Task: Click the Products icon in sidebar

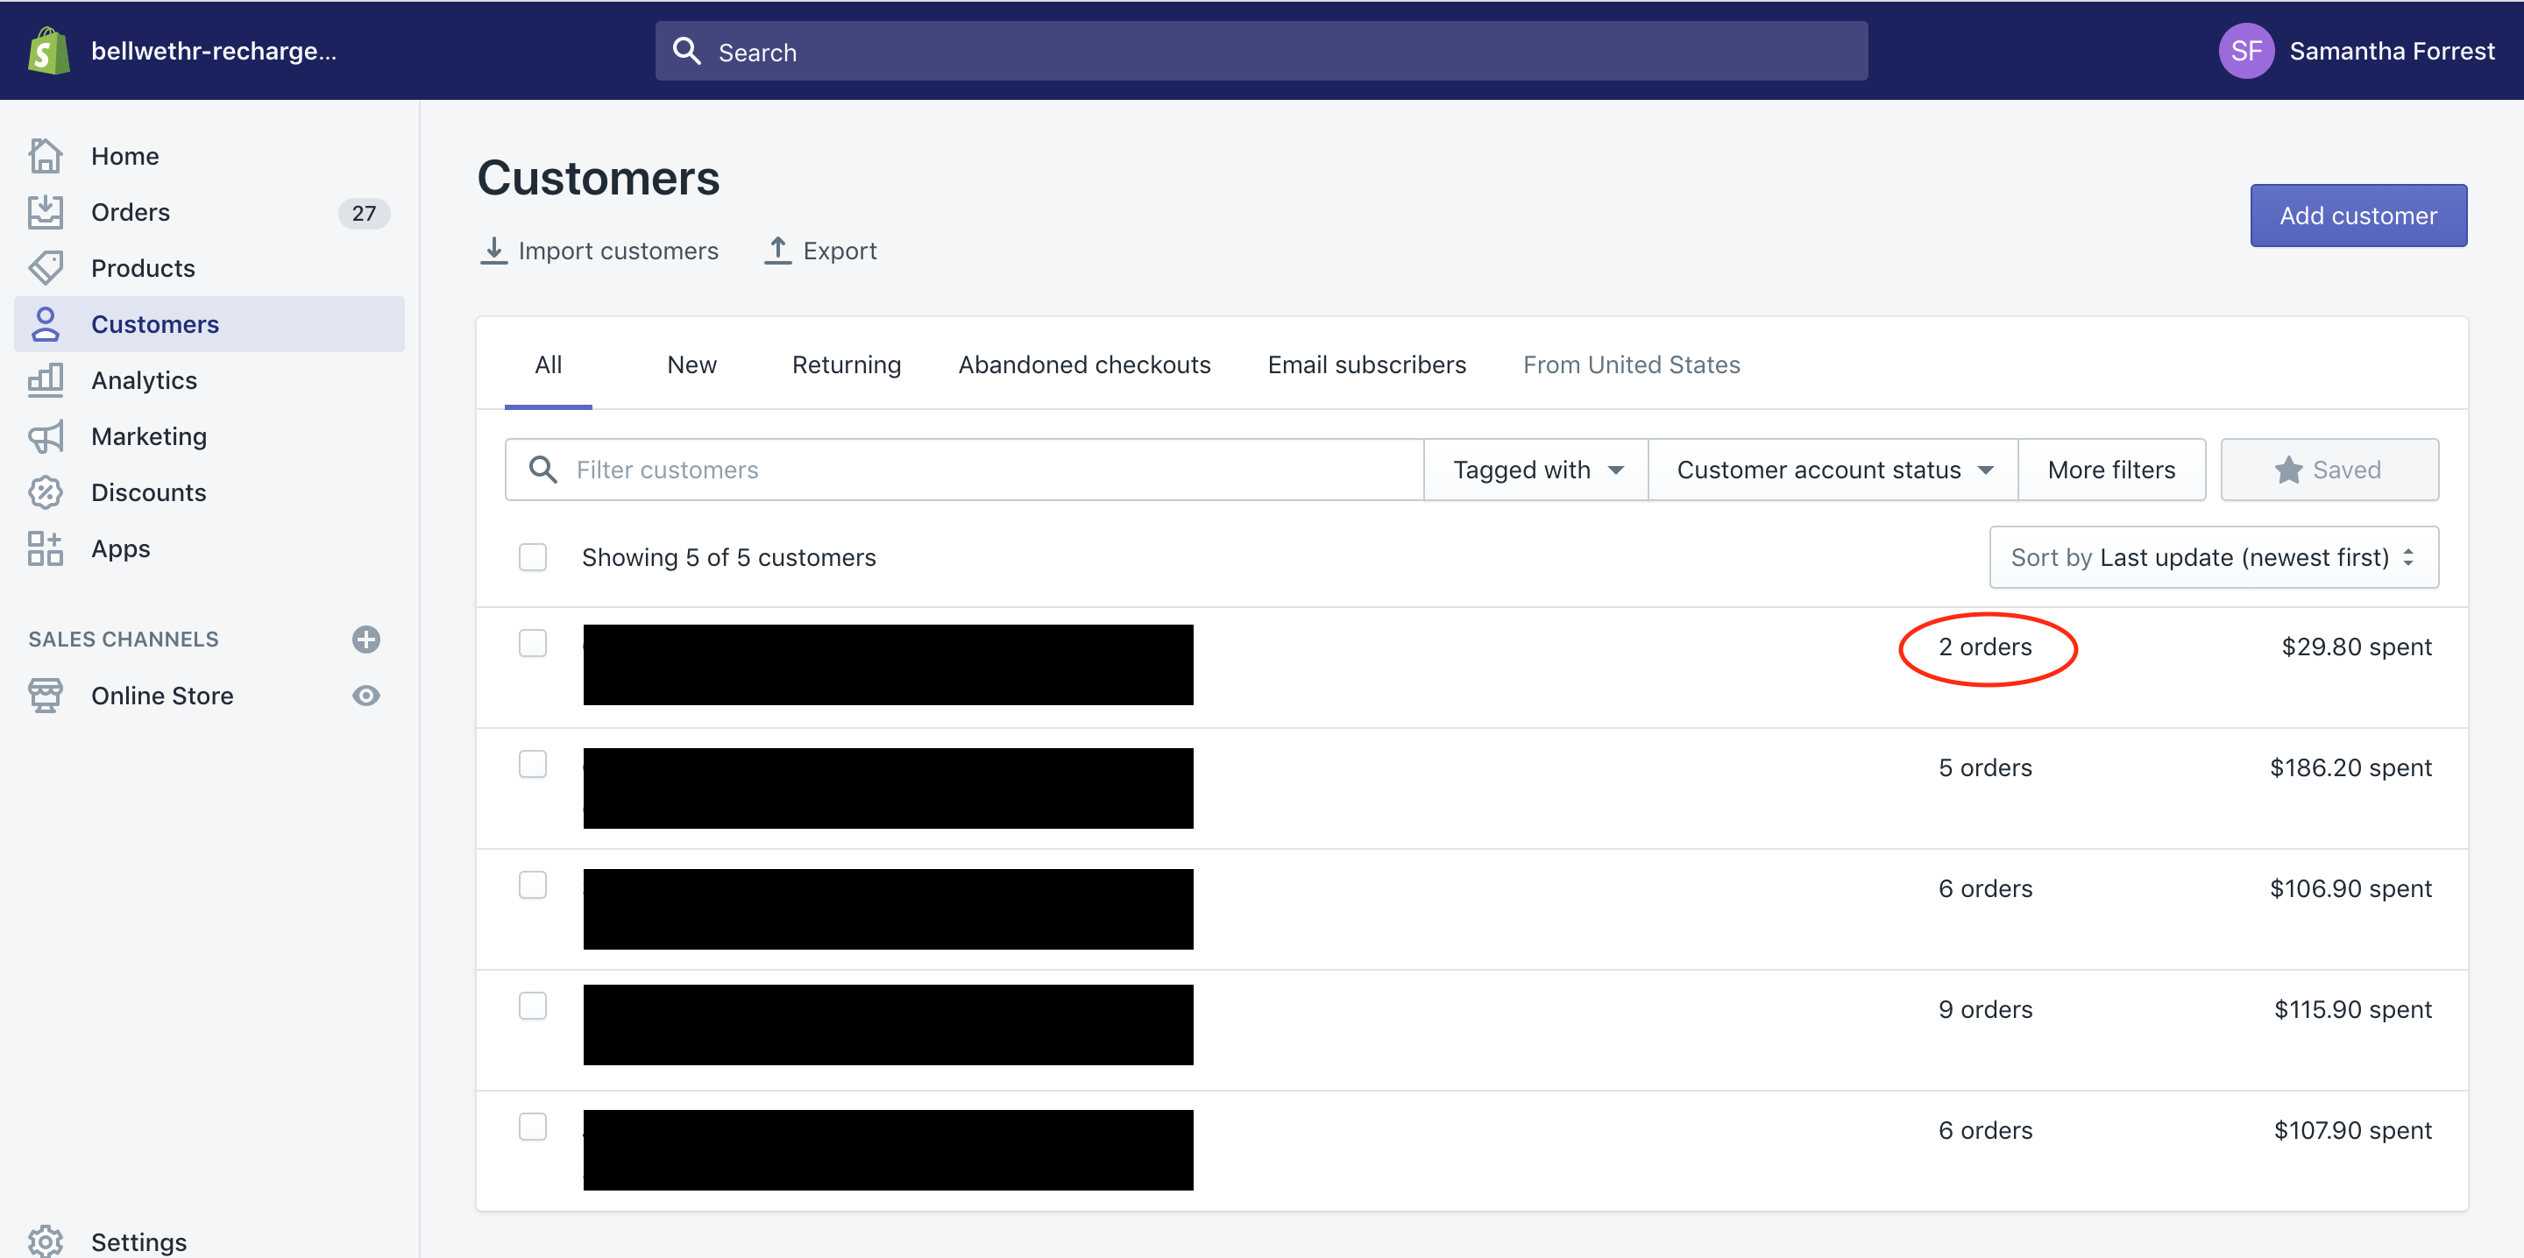Action: 46,267
